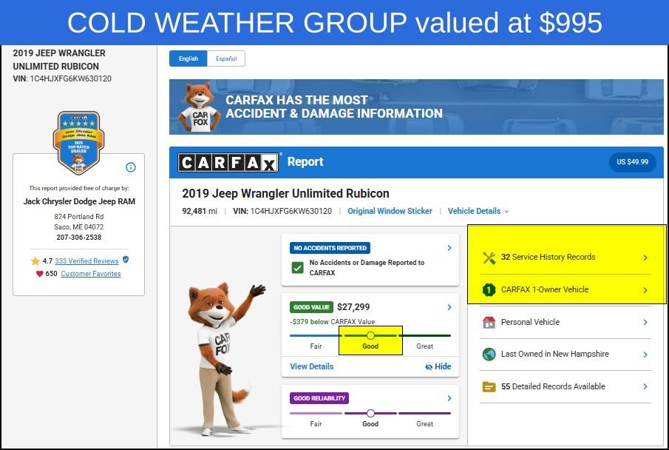Click the CARFAX logo in report header
This screenshot has width=669, height=450.
(228, 162)
